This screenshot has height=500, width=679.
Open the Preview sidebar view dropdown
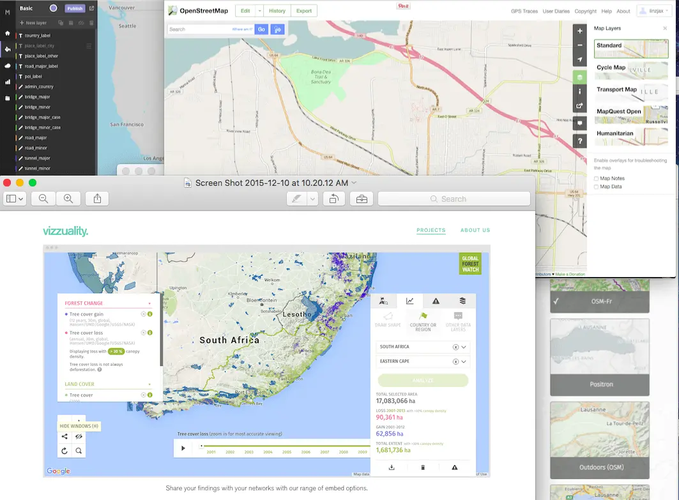coord(15,199)
